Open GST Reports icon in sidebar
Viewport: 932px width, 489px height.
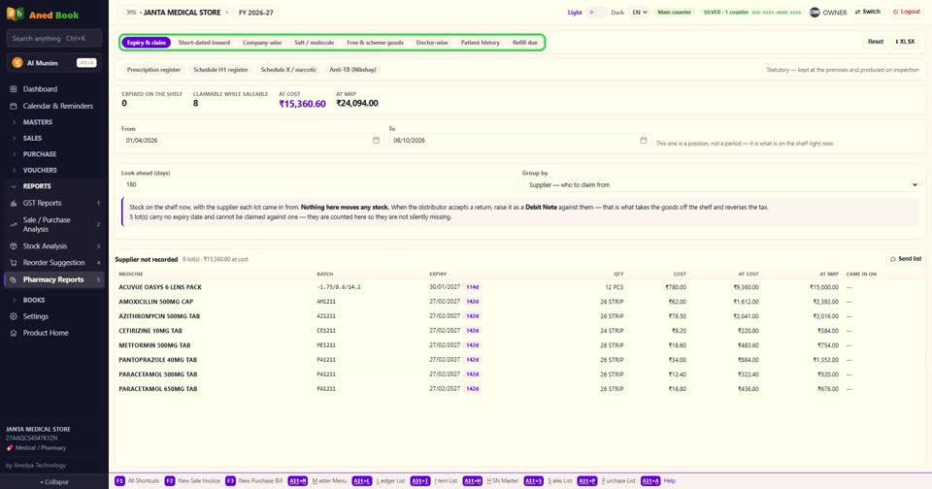13,203
